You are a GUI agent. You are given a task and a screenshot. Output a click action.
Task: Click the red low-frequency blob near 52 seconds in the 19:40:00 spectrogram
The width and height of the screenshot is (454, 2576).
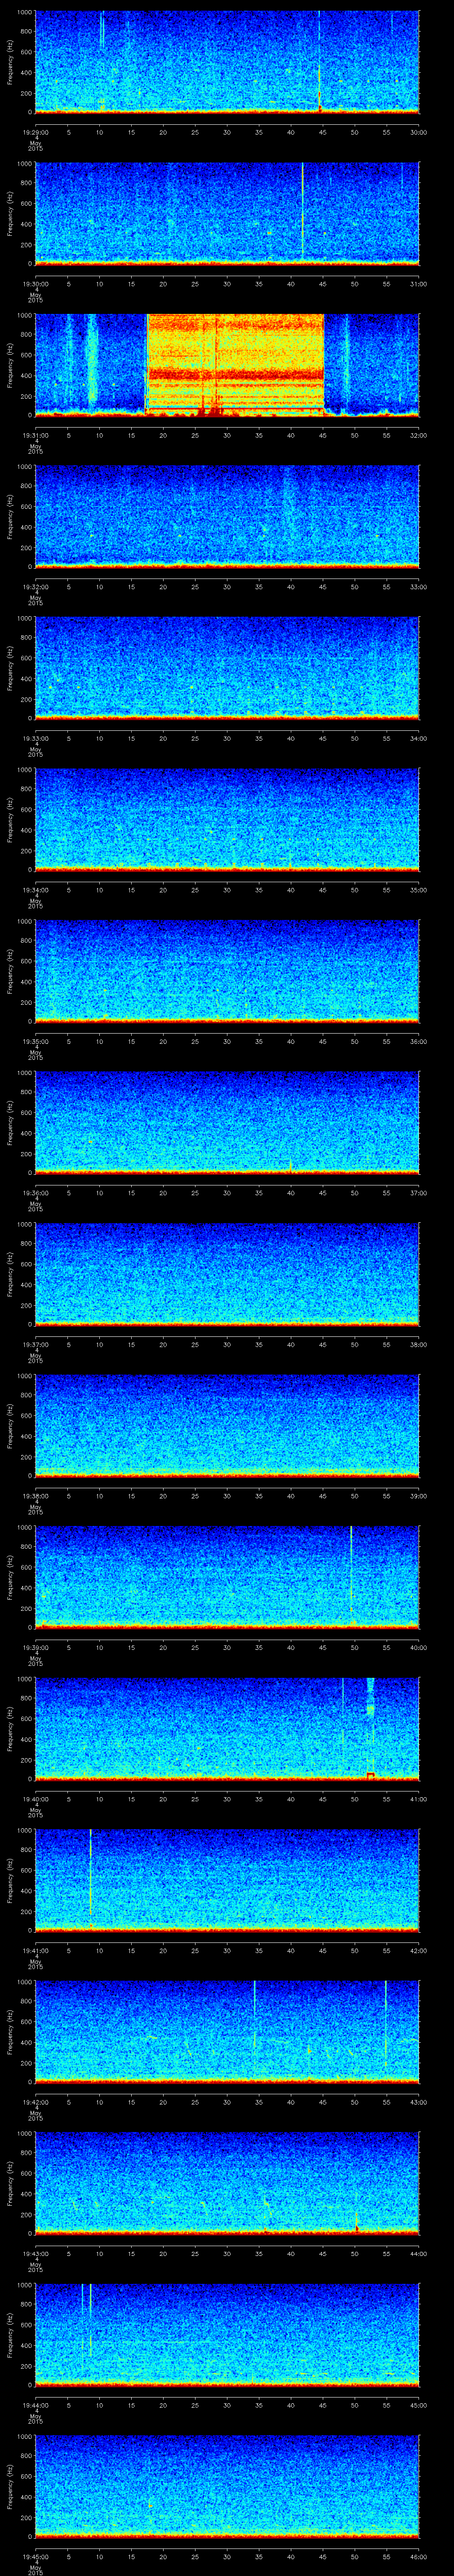click(370, 1774)
